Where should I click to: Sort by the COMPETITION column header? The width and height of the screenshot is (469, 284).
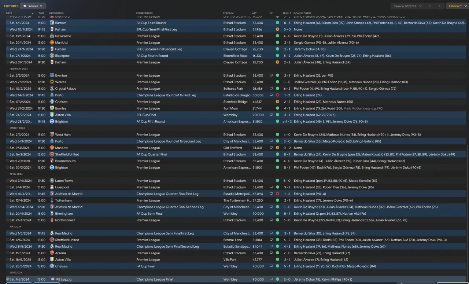click(144, 13)
